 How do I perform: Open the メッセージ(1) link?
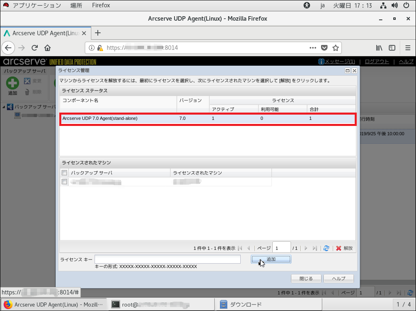340,62
